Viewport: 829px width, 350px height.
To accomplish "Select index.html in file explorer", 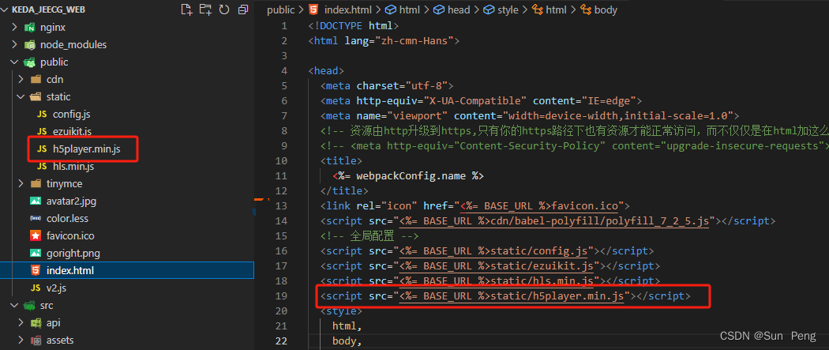I will (x=127, y=271).
